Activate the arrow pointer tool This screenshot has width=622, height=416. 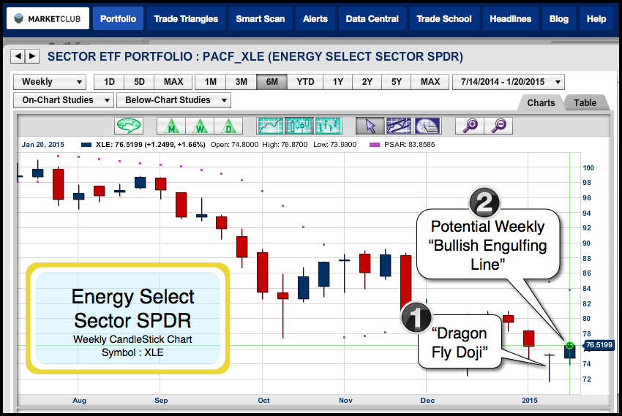click(370, 125)
